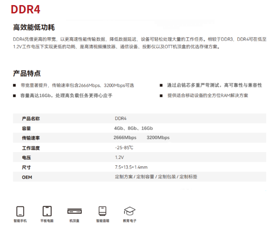Screen dimensions: 277x237
Task: Click the feature line about 启铭芯多重严苛测试
Action: 215,85
